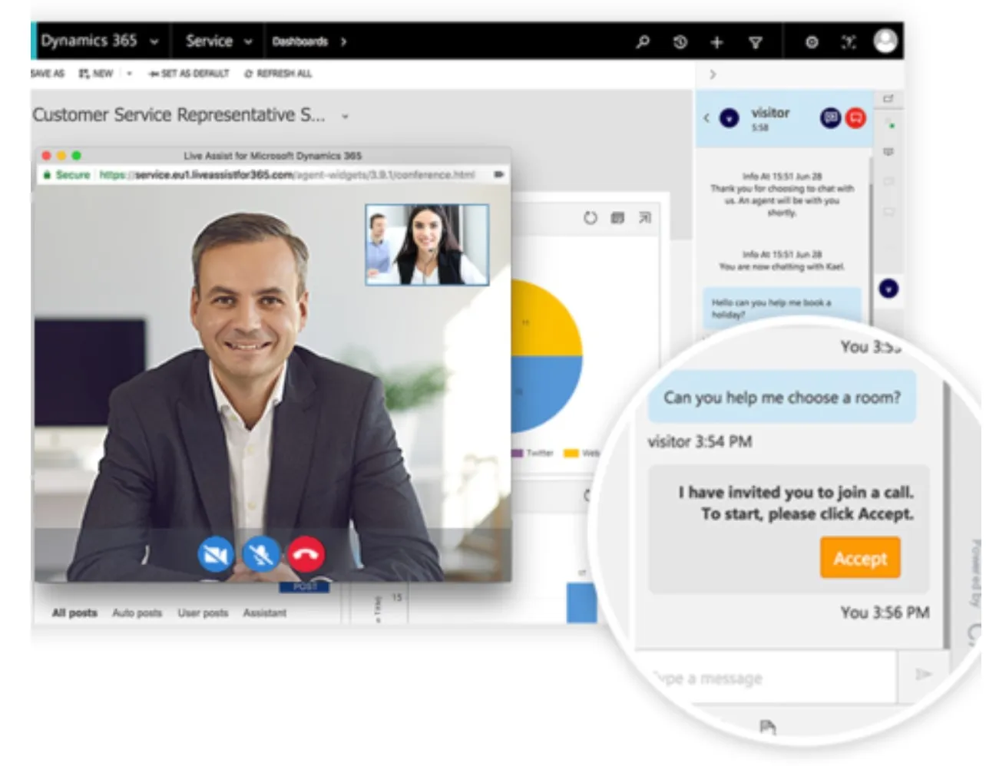Click the self-view video thumbnail
Image resolution: width=986 pixels, height=766 pixels.
[427, 245]
